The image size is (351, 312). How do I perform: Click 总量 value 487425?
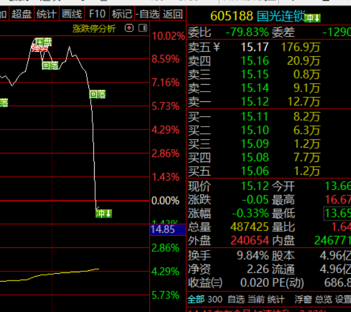point(249,227)
